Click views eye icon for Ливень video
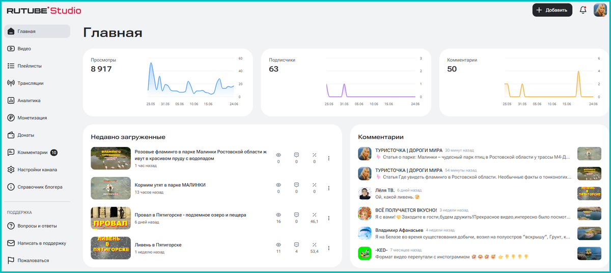The width and height of the screenshot is (611, 273). pyautogui.click(x=279, y=245)
